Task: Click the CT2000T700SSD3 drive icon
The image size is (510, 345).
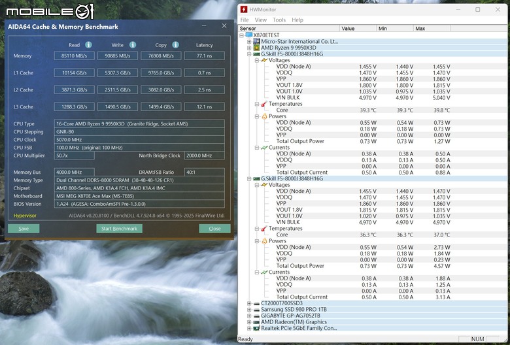Action: [256, 303]
